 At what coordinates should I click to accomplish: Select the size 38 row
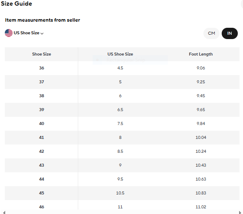(122, 96)
